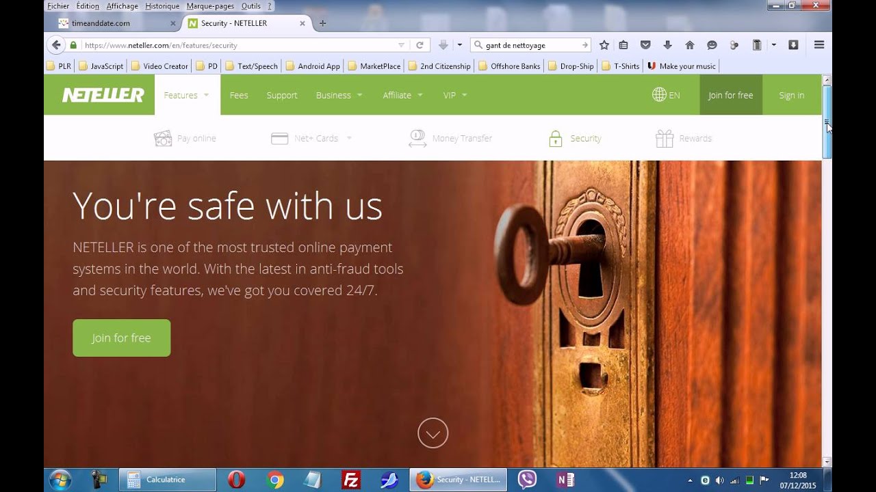Open Opera from the taskbar
Viewport: 876px width, 492px height.
236,480
